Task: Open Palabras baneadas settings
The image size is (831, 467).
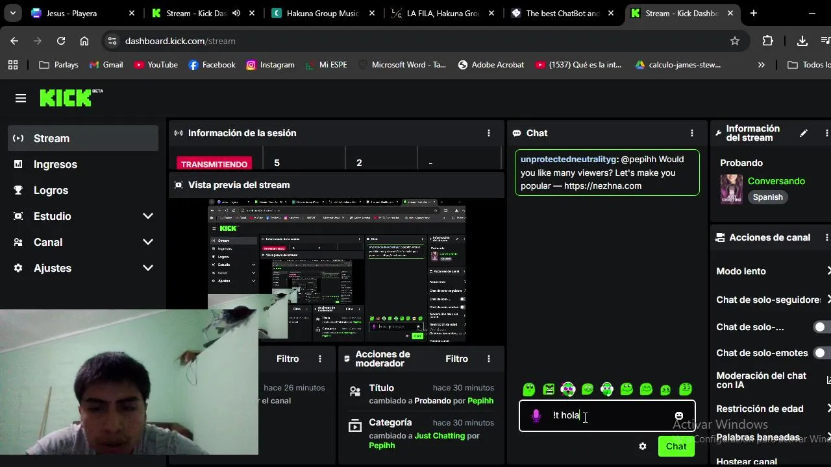Action: tap(773, 437)
